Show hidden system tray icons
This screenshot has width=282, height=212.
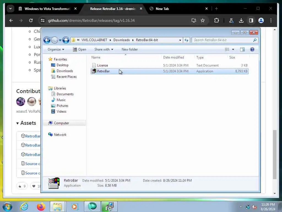click(x=241, y=207)
